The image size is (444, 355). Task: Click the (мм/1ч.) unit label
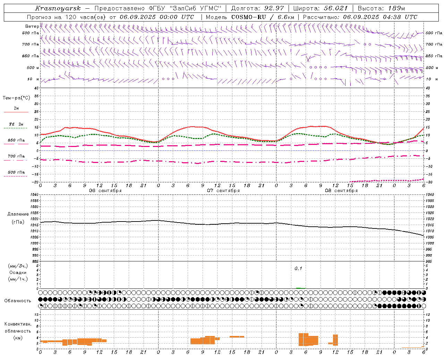click(18, 279)
